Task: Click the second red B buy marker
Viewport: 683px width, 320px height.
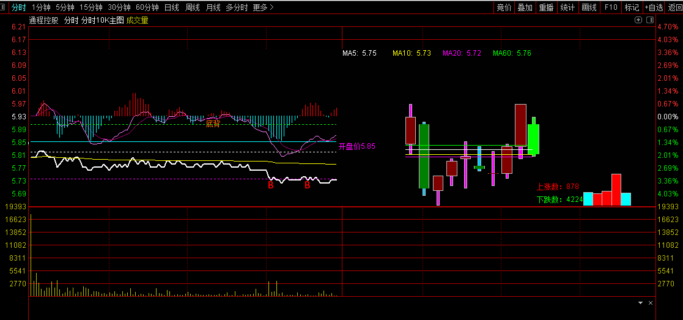Action: coord(307,185)
